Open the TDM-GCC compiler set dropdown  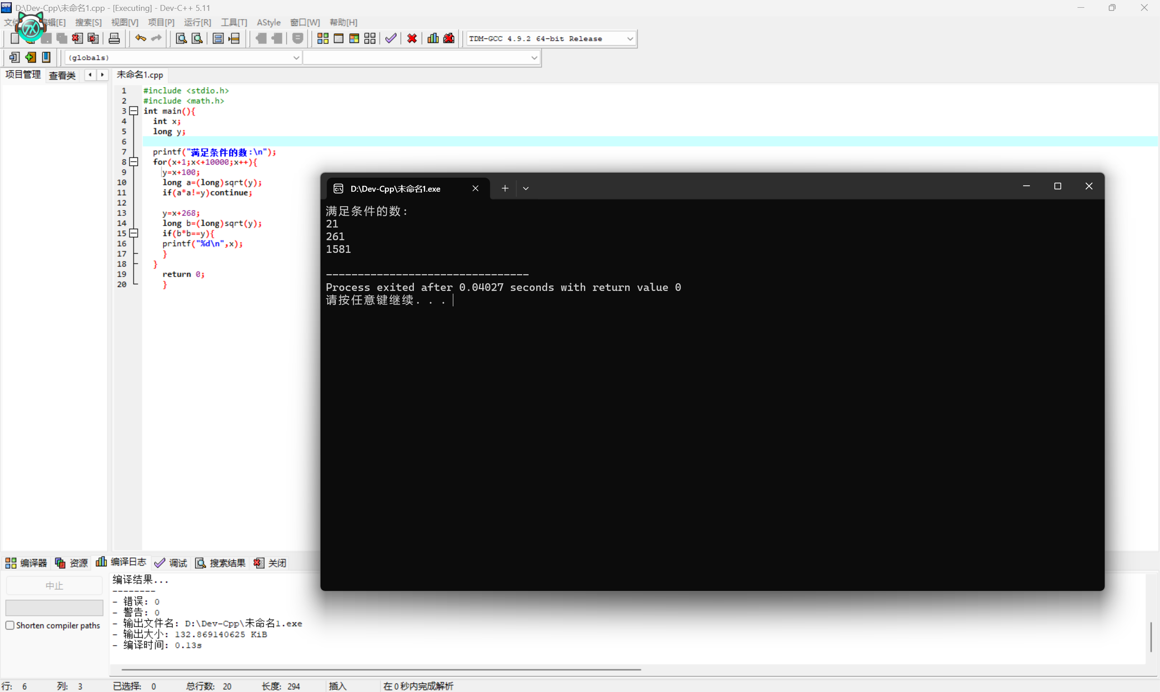pyautogui.click(x=630, y=39)
